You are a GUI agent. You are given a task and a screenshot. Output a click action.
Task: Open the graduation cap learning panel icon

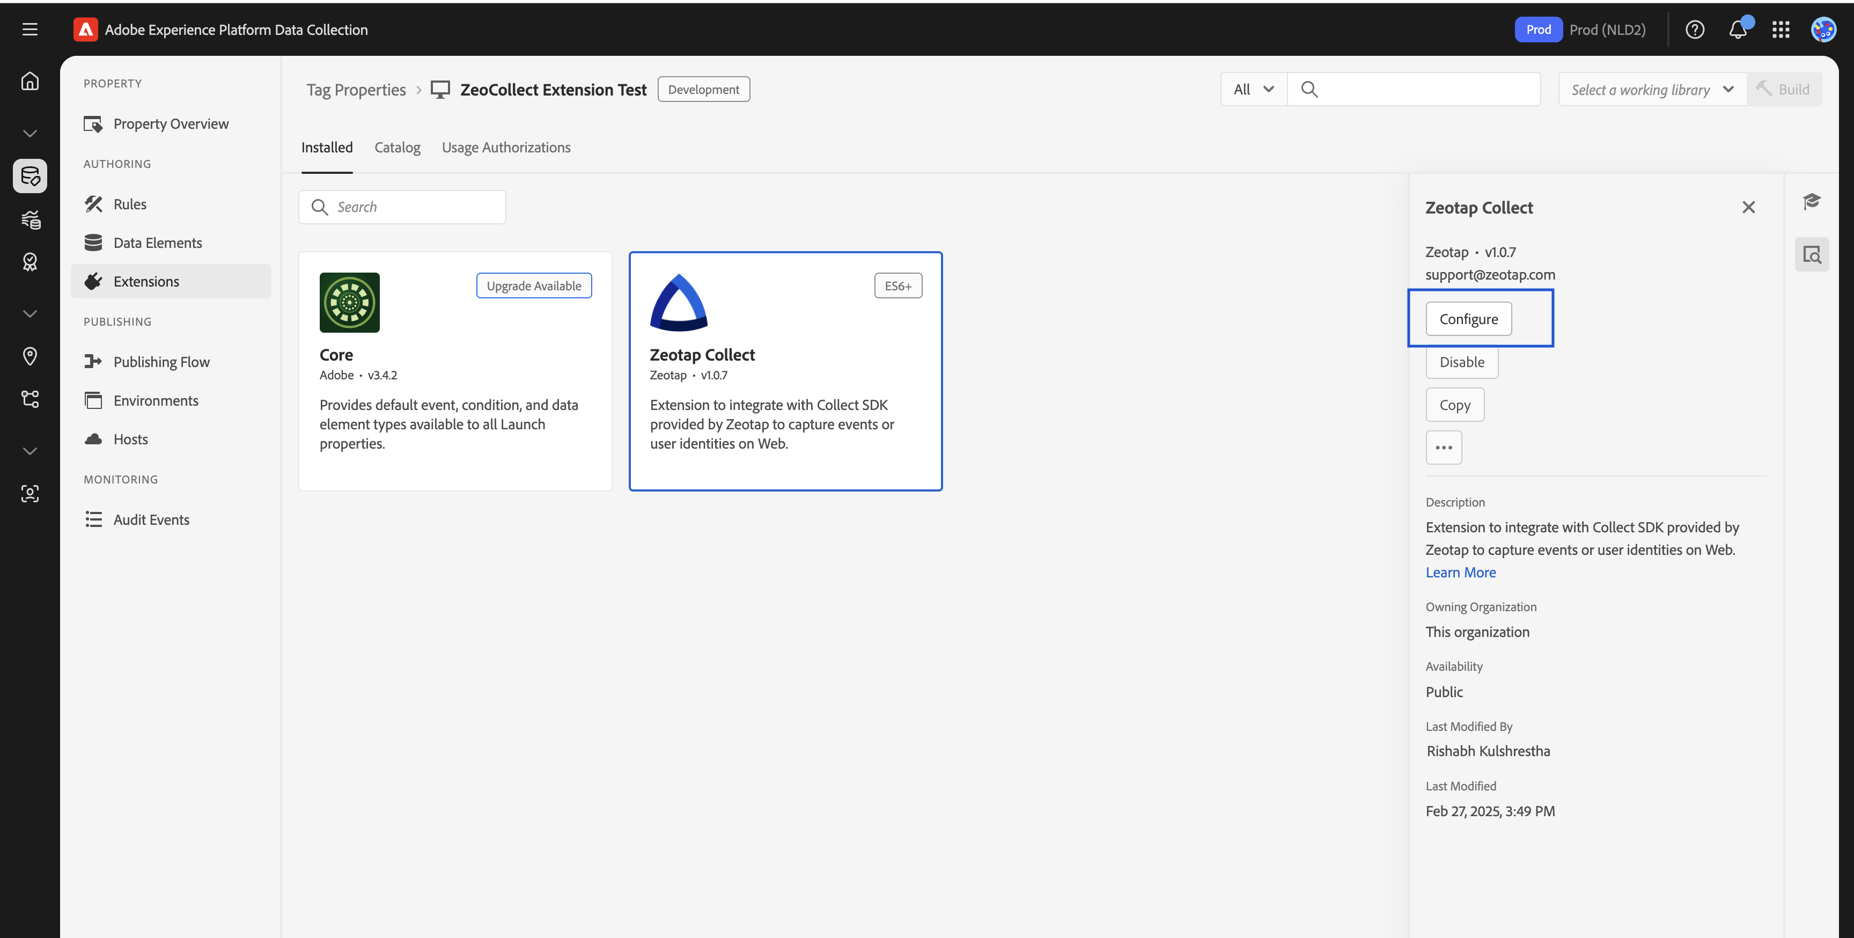1811,201
